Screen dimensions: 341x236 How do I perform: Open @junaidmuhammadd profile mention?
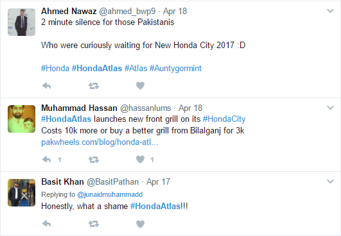click(110, 194)
